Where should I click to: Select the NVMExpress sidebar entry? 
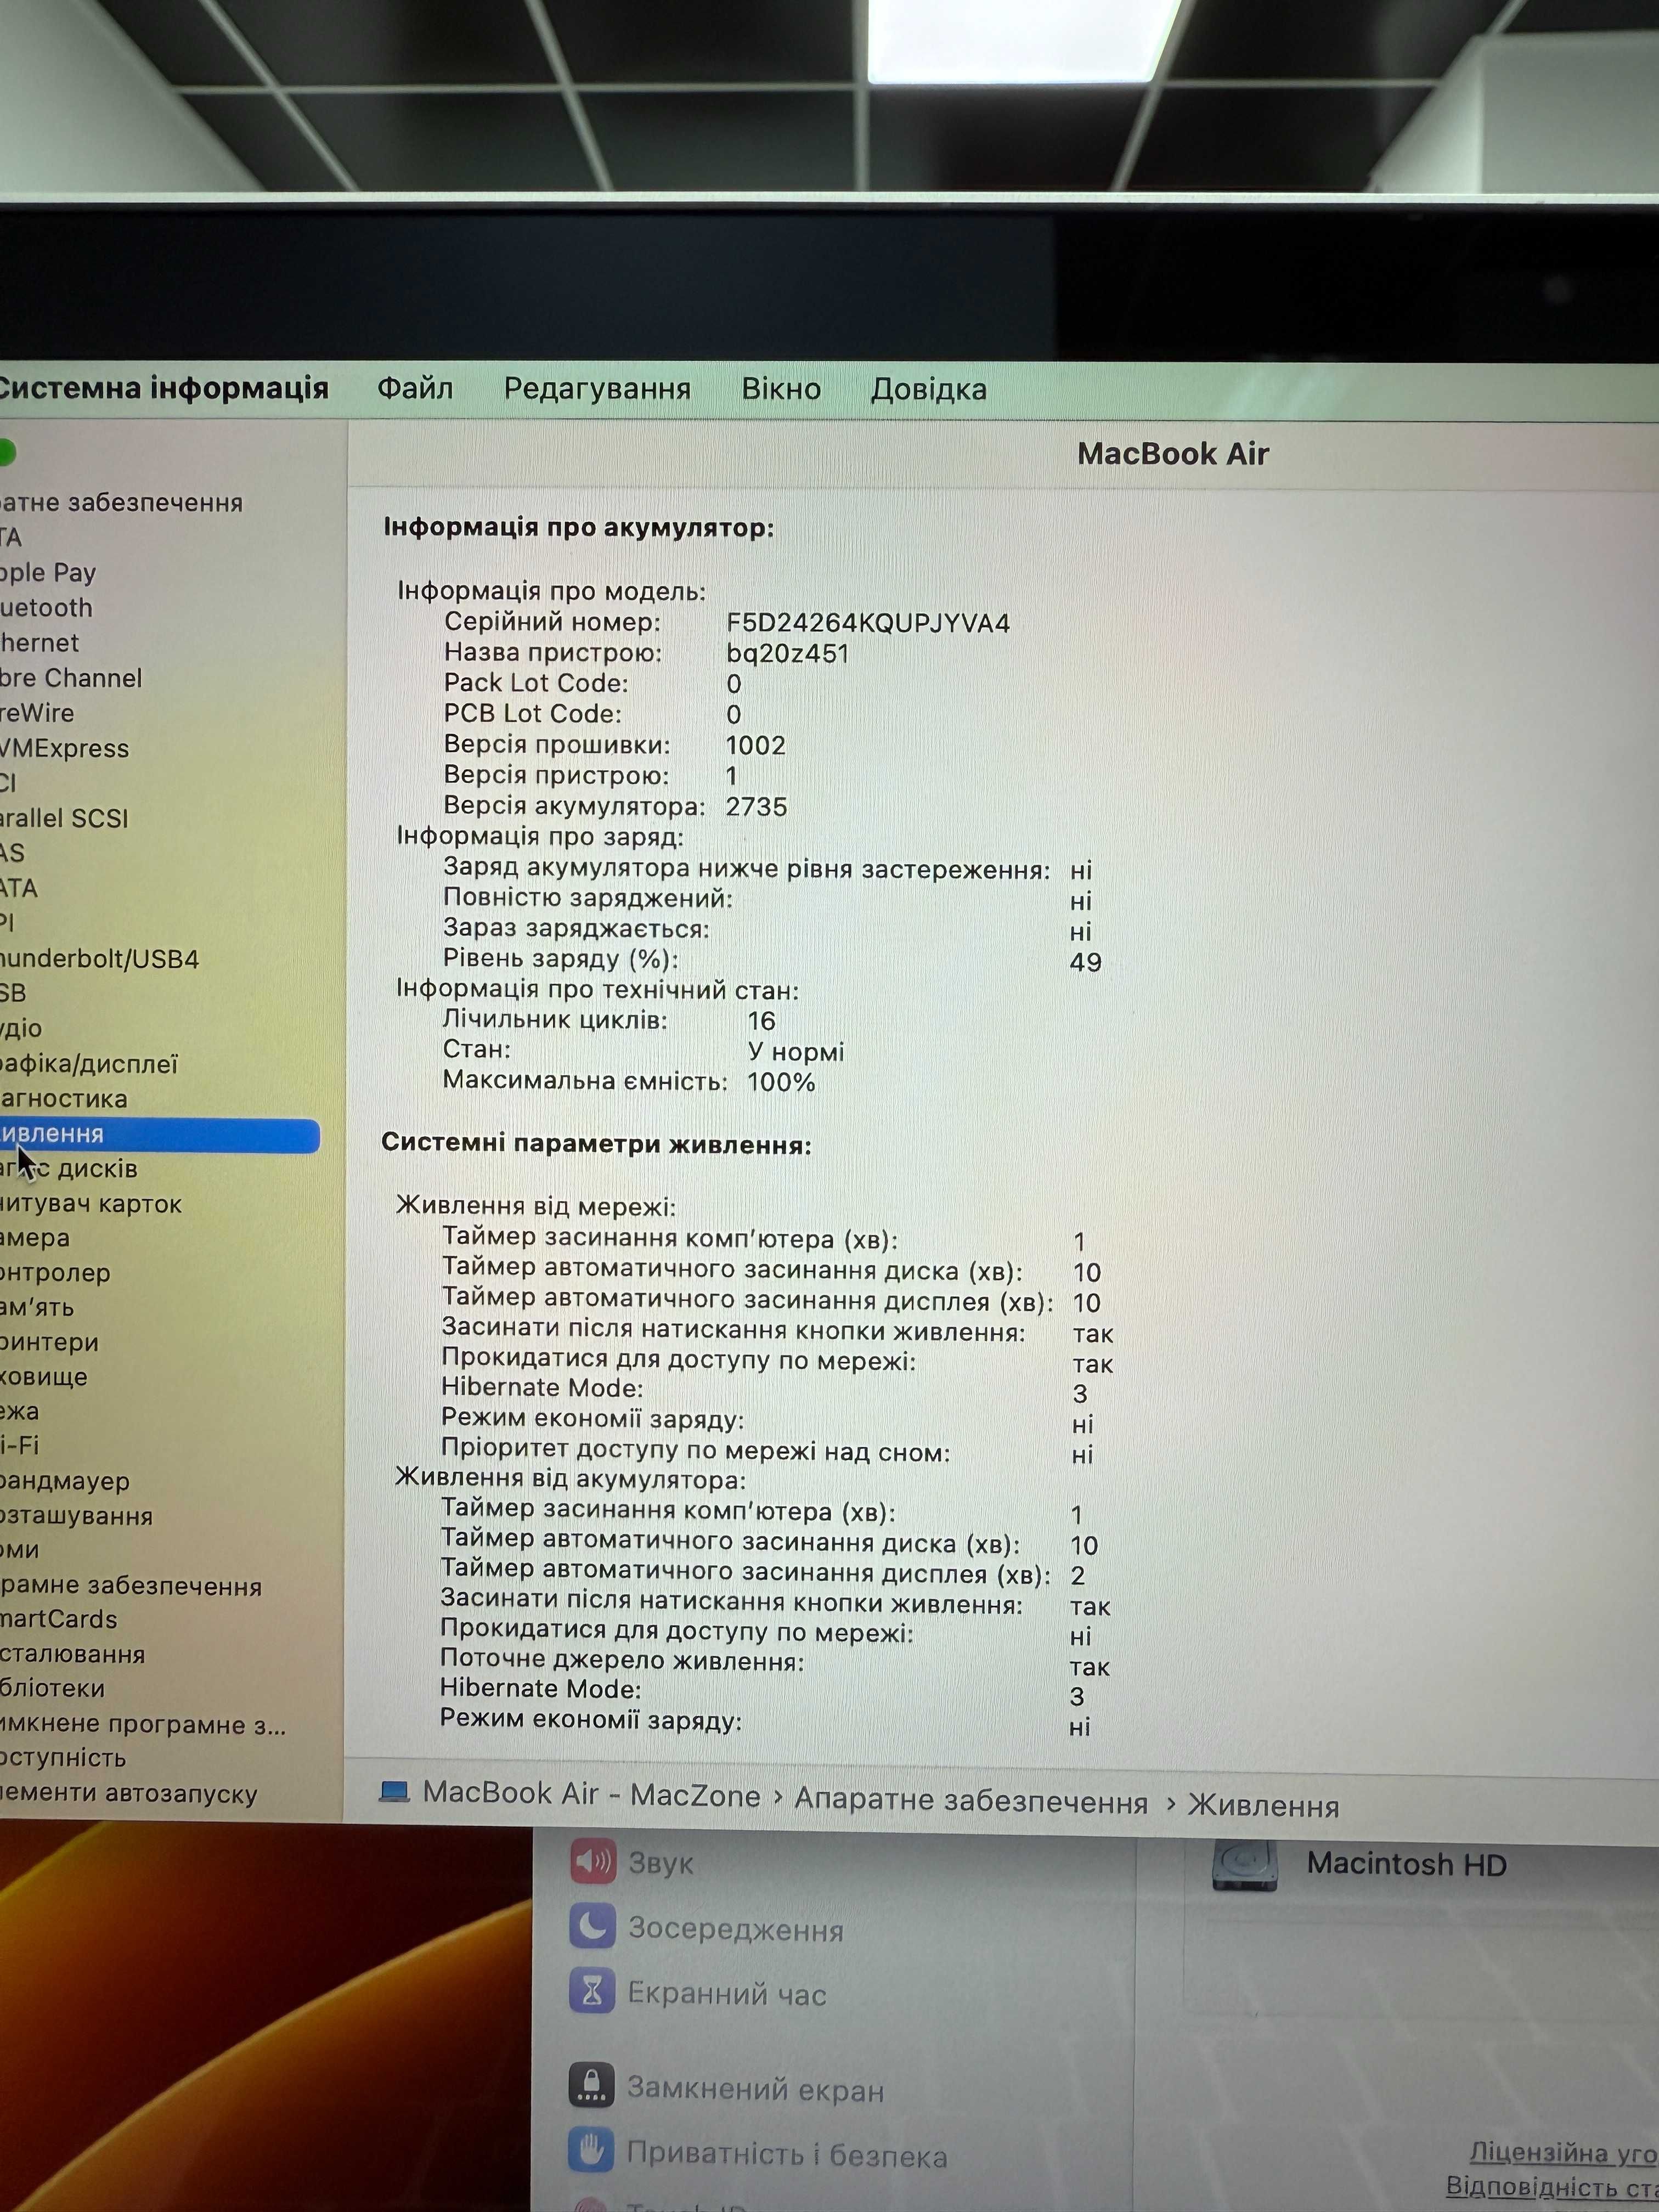click(x=65, y=748)
